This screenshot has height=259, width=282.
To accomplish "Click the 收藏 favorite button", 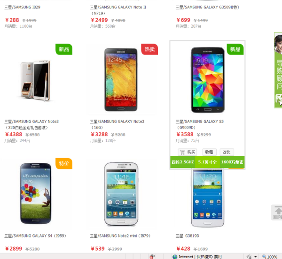I will click(209, 152).
